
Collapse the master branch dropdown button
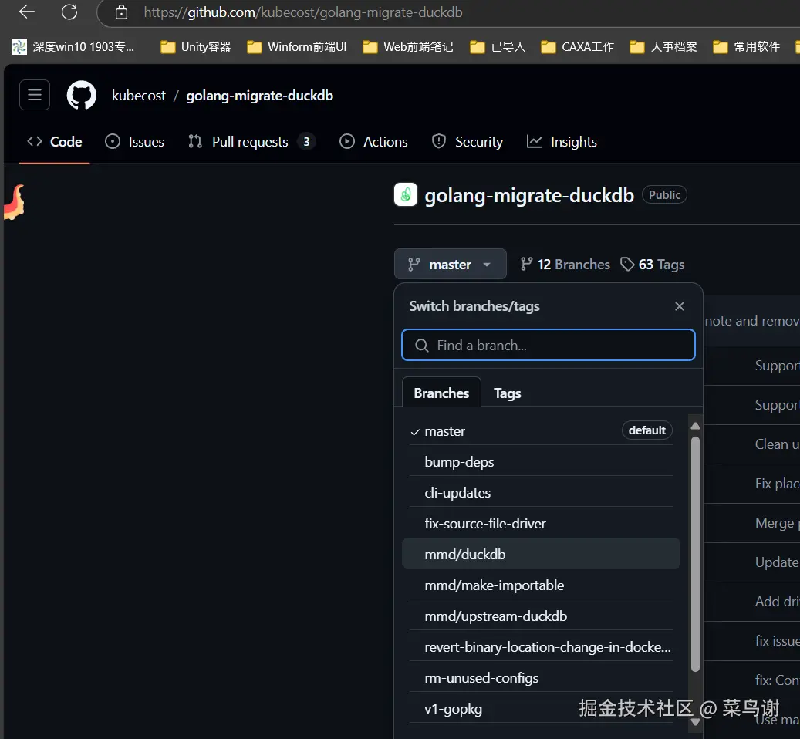click(x=450, y=264)
